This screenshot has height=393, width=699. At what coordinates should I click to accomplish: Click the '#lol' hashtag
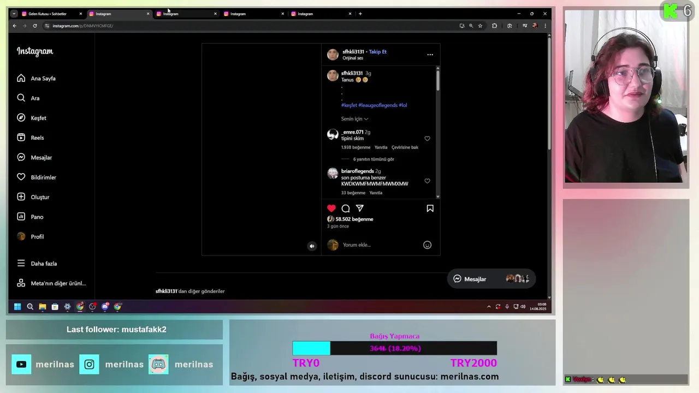(403, 105)
